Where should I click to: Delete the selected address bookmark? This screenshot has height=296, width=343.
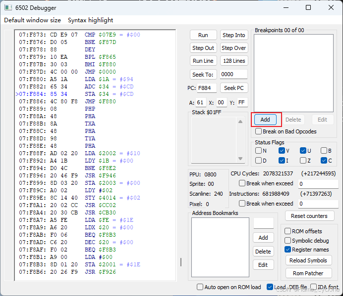point(263,252)
